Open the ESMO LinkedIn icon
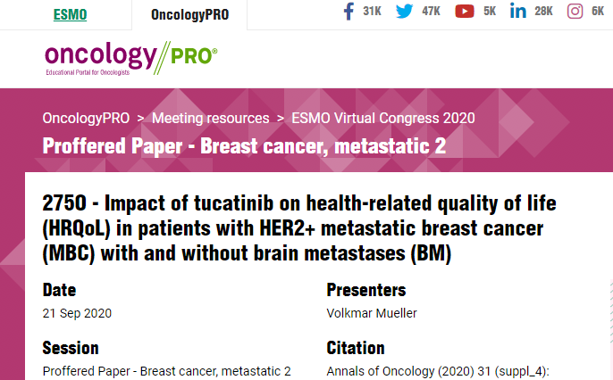 point(518,11)
